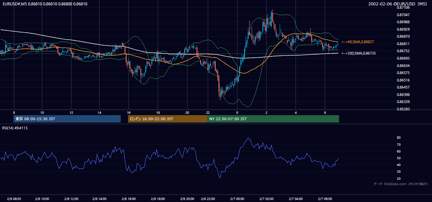Click RSI scale level 40
The width and height of the screenshot is (432, 202).
tap(399, 165)
